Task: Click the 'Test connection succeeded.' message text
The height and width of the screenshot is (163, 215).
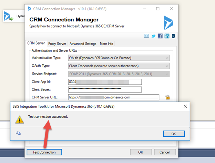Action: [48, 116]
